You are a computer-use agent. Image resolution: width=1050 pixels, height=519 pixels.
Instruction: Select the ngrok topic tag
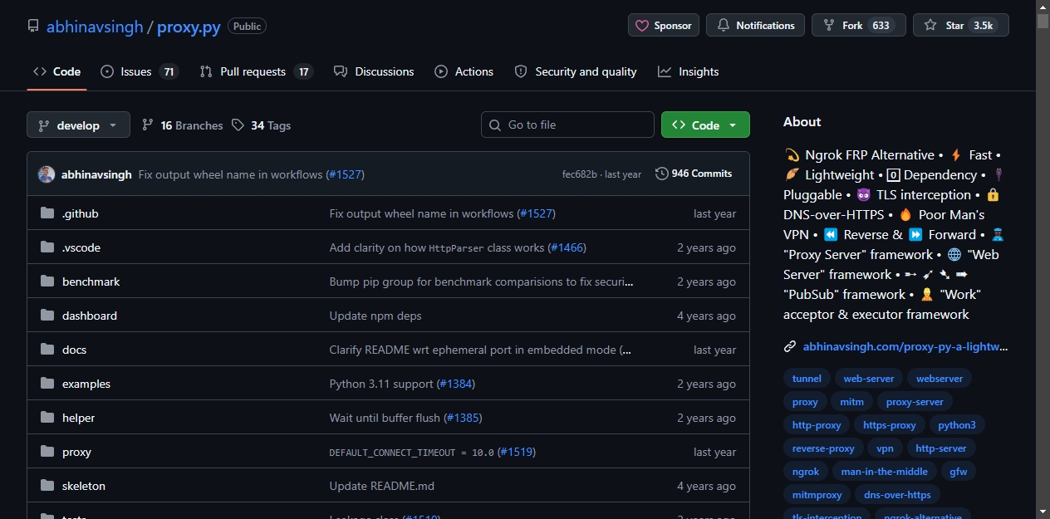pyautogui.click(x=806, y=472)
